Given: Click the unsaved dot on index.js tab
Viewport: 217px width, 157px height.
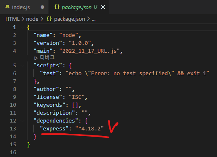Looking at the screenshot, I should pyautogui.click(x=42, y=7).
